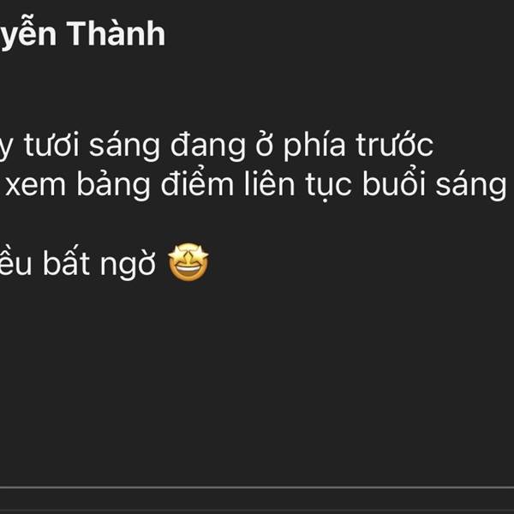The width and height of the screenshot is (514, 514).
Task: Click the word 'trước' ending the first line
Action: pos(394,146)
